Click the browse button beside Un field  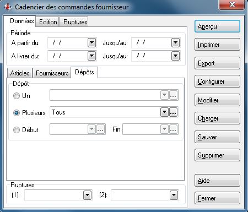point(173,95)
